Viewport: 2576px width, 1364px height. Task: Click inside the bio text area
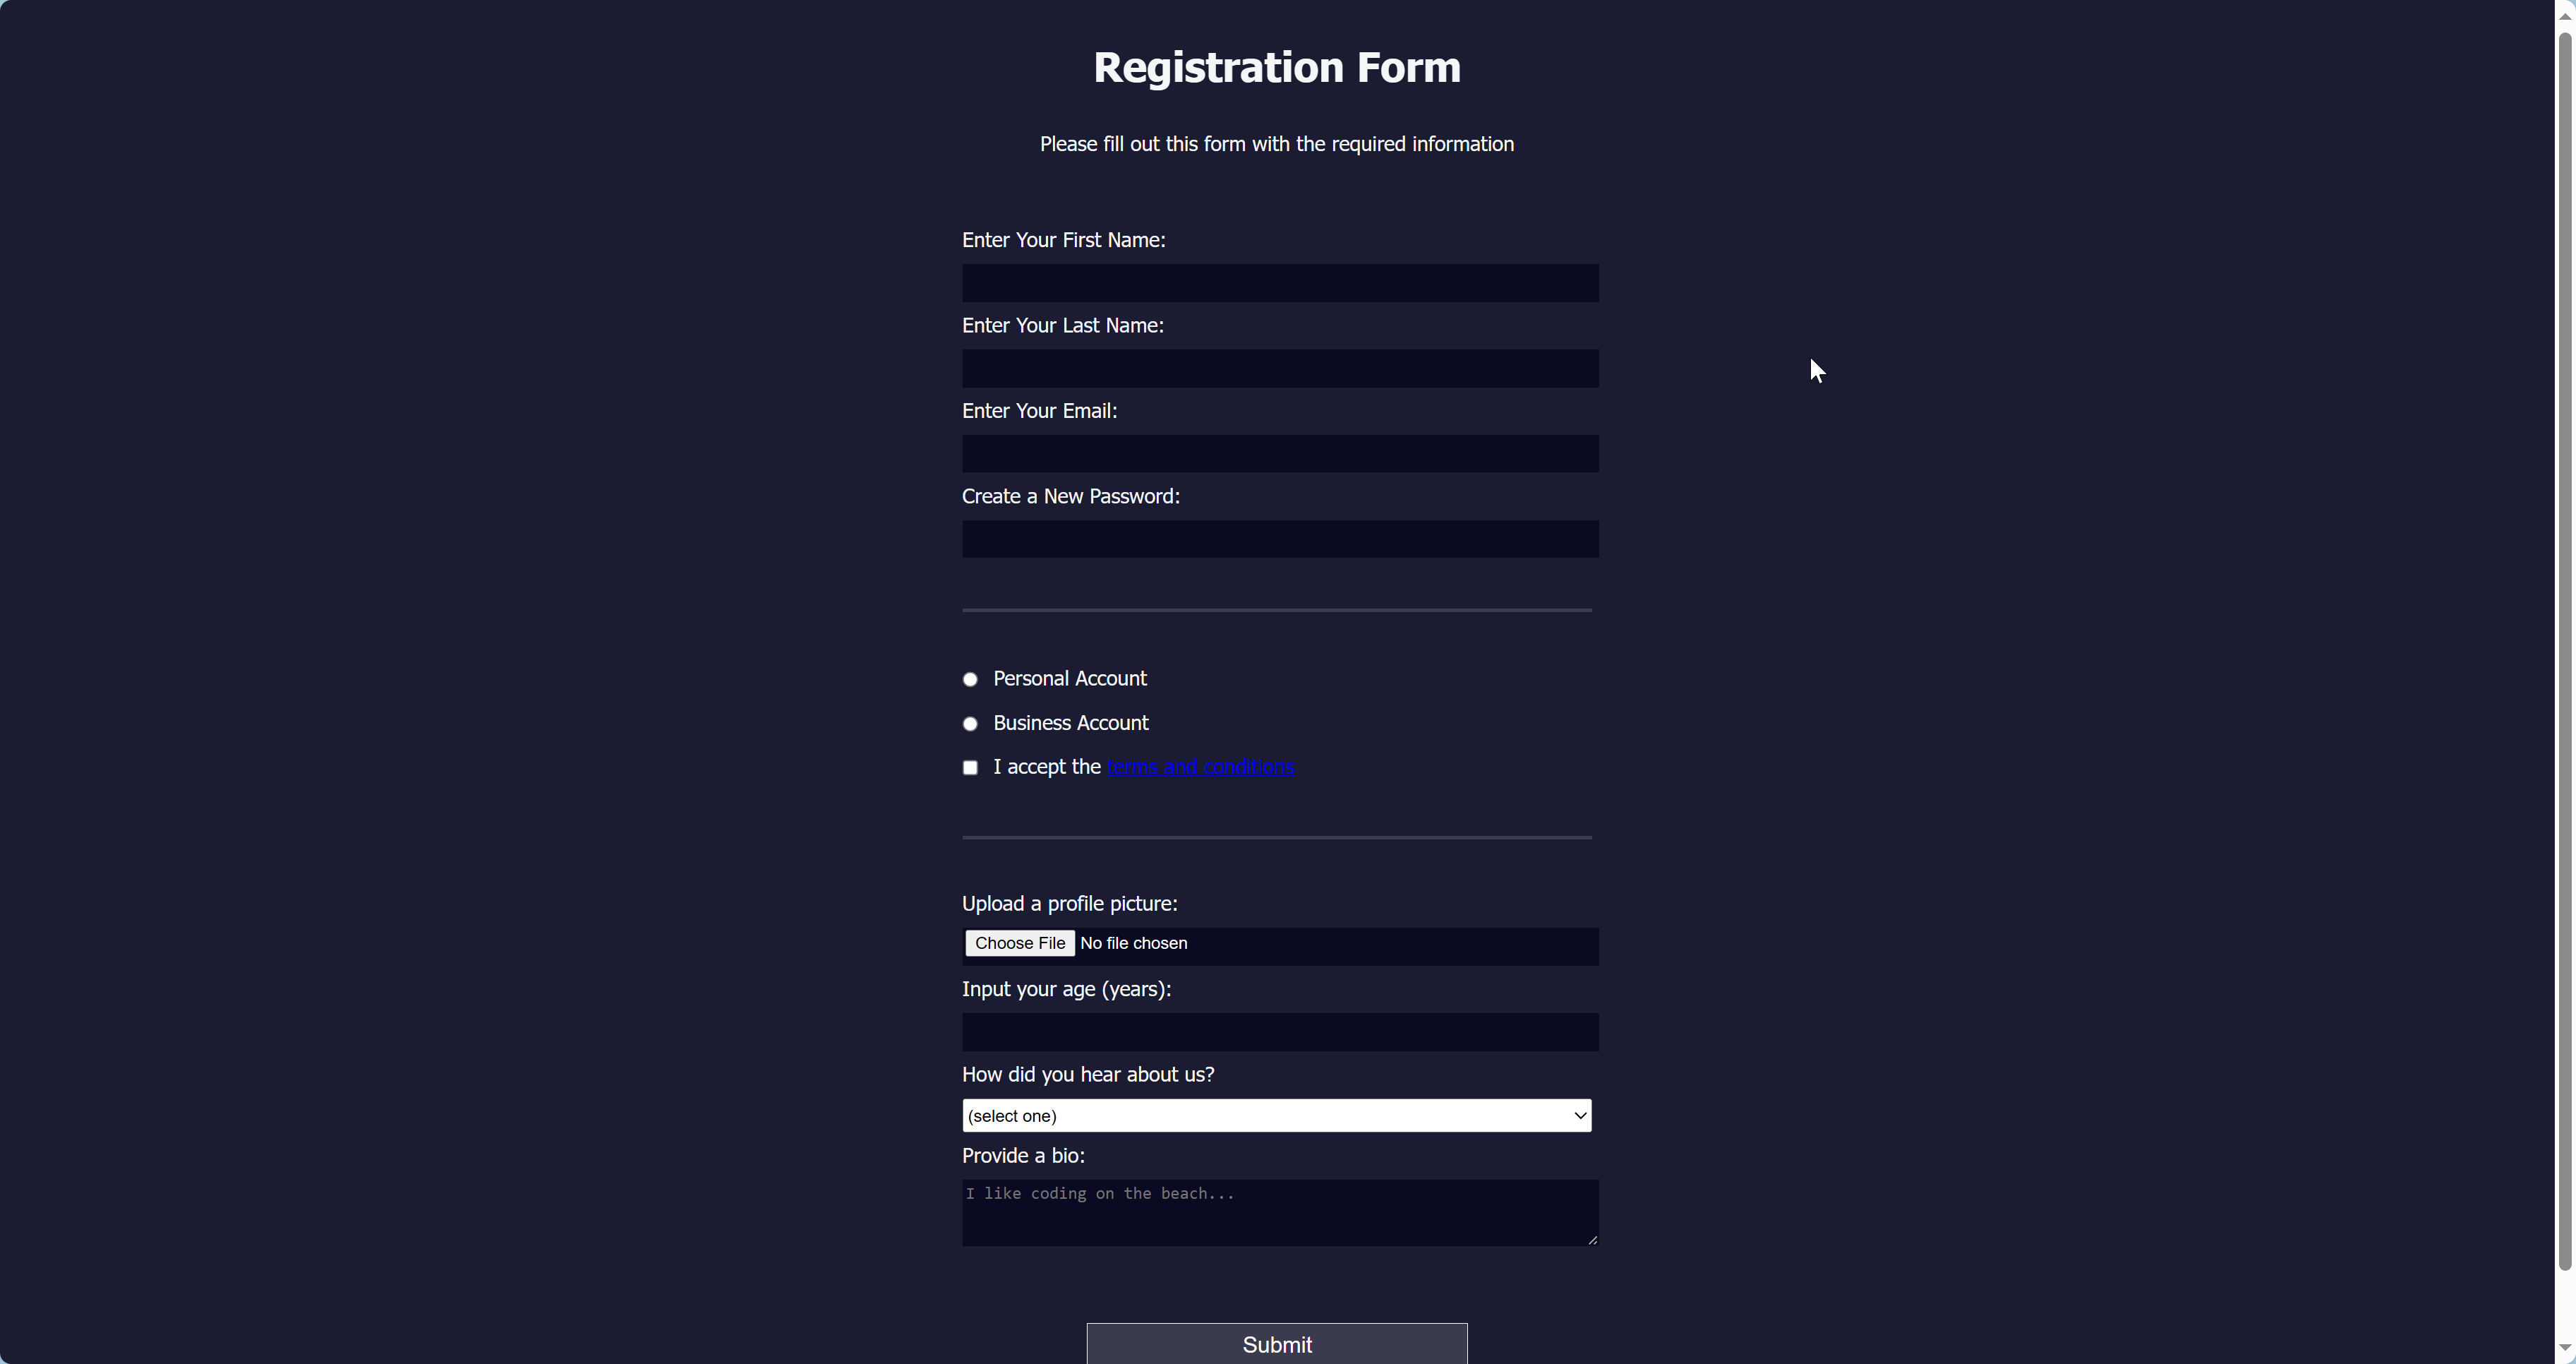tap(1279, 1213)
